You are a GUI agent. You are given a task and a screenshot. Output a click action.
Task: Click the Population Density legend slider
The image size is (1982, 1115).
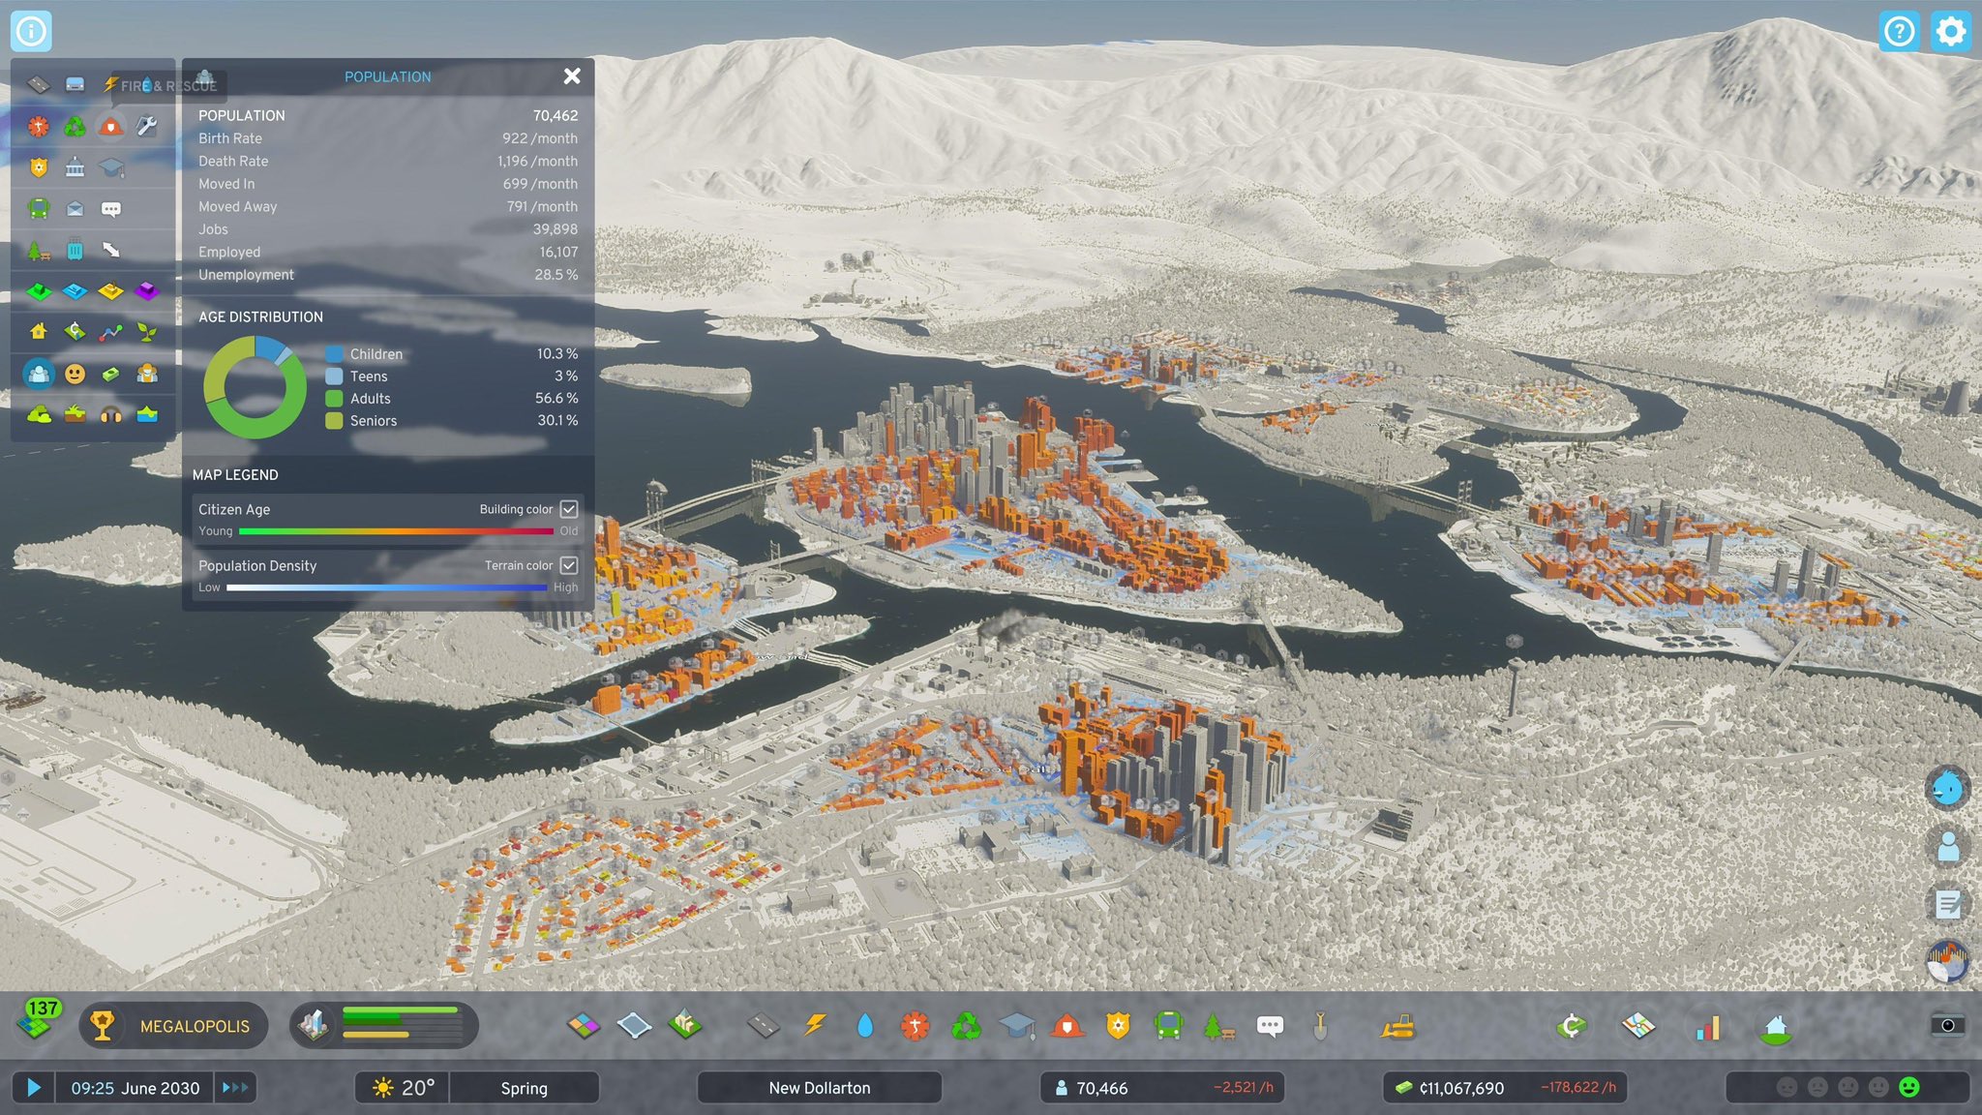click(x=387, y=588)
